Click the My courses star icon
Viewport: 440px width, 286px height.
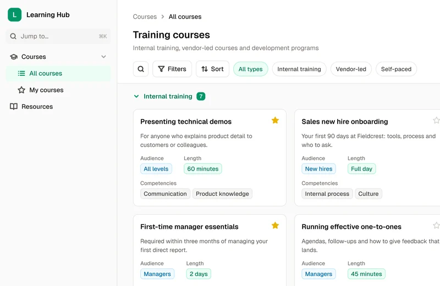[x=21, y=90]
